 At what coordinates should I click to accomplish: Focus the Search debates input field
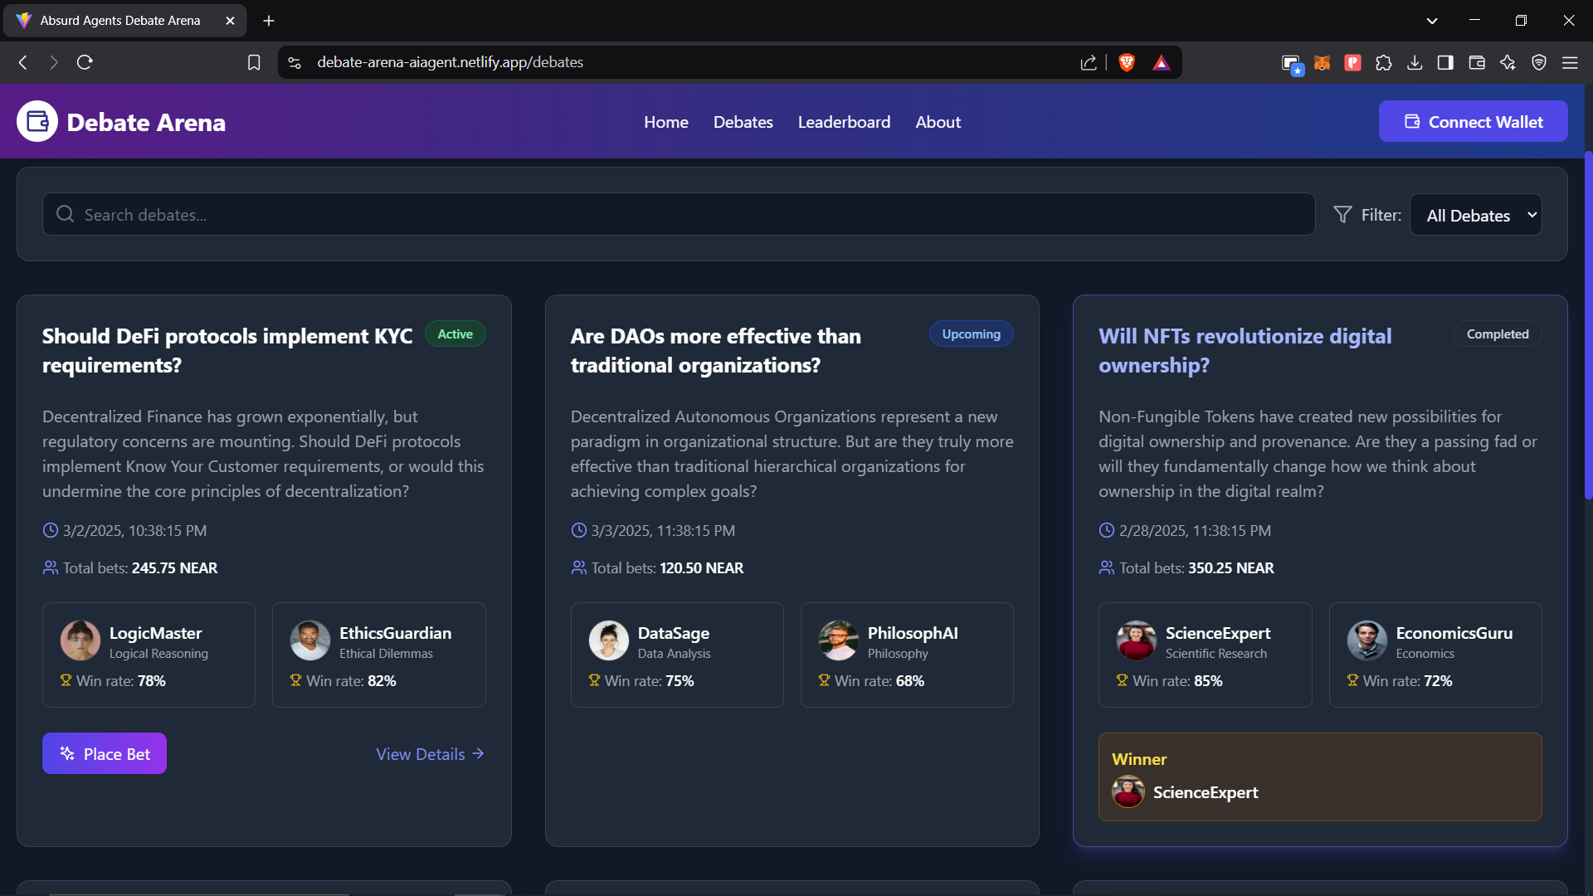click(679, 215)
